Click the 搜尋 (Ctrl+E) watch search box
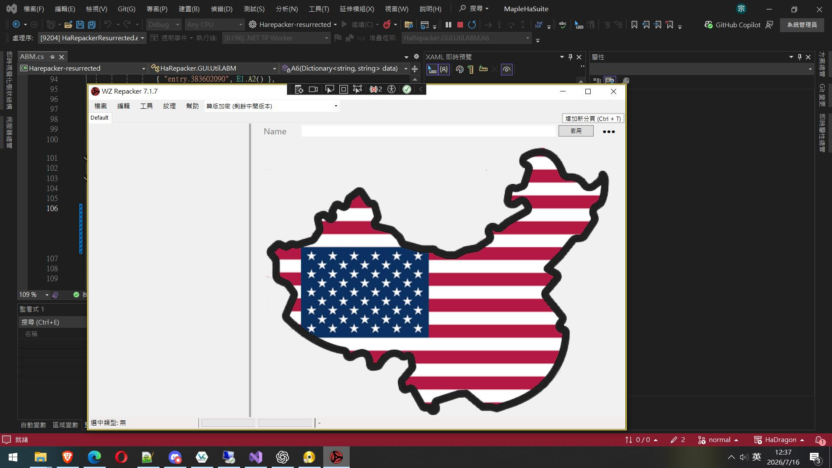Viewport: 832px width, 468px height. pyautogui.click(x=53, y=322)
